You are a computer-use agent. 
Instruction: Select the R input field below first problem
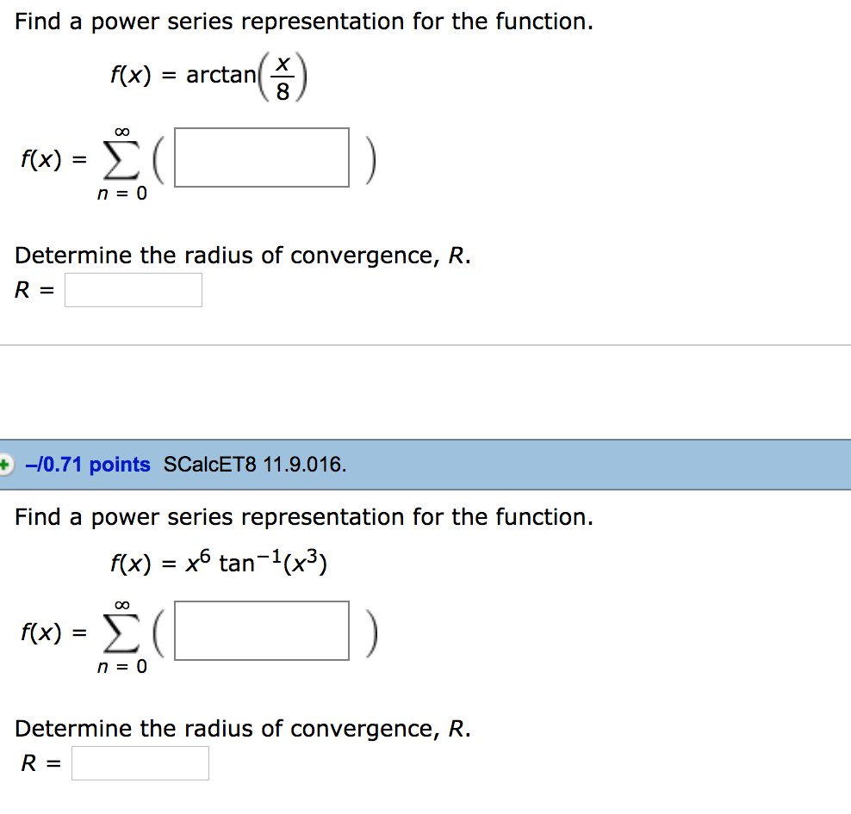tap(134, 289)
